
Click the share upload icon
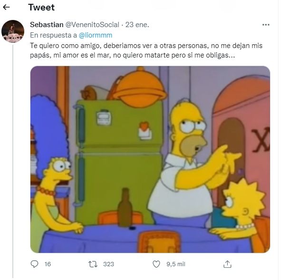click(227, 264)
